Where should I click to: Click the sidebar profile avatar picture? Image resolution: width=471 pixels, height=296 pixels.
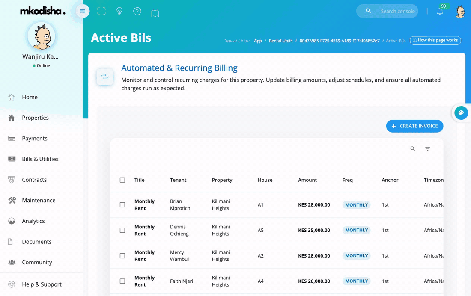coord(42,36)
